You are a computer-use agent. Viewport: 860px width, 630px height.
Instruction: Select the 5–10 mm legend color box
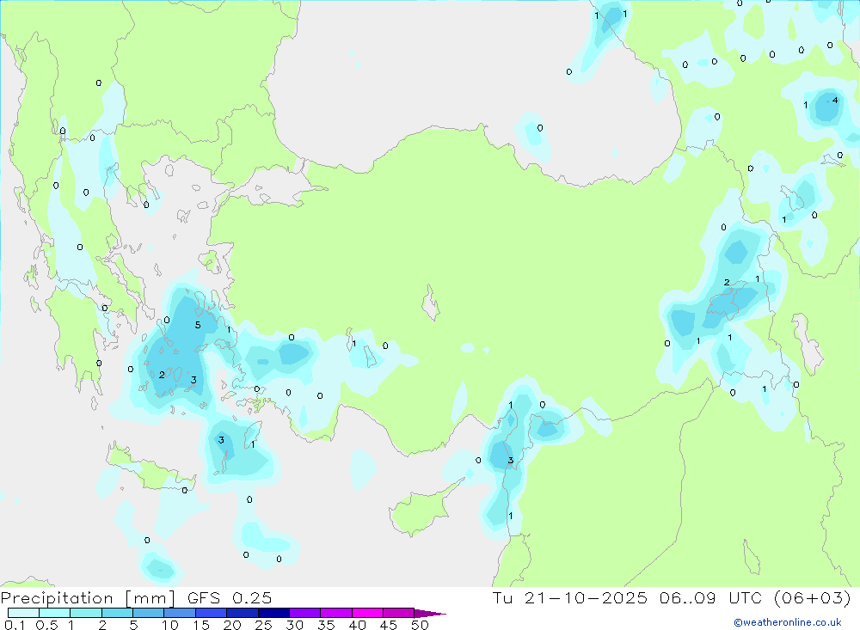149,613
